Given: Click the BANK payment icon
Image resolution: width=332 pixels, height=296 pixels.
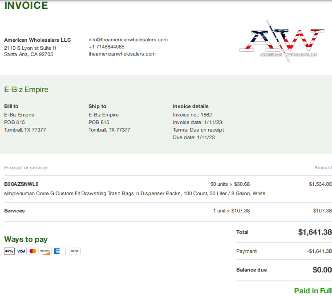Looking at the screenshot, I should pos(75,251).
